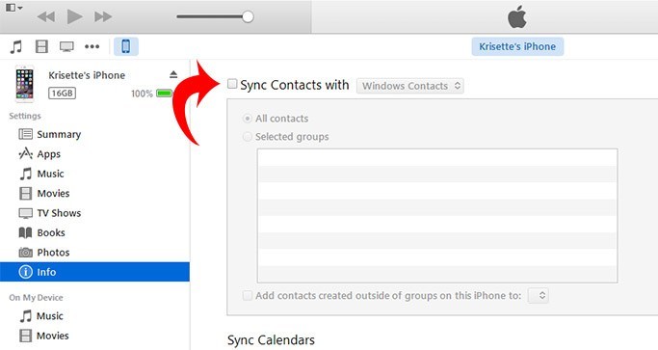Click the contact groups list box
This screenshot has height=350, width=658.
(x=437, y=216)
